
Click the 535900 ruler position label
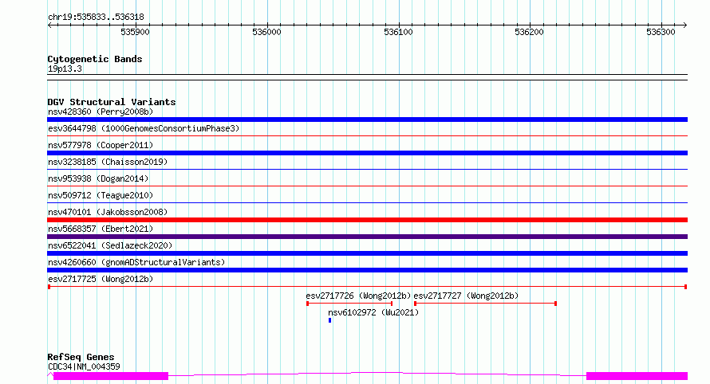135,32
